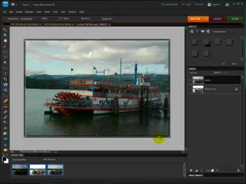Click the Effects panel vertical scrollbar
This screenshot has height=184, width=246.
coord(242,48)
